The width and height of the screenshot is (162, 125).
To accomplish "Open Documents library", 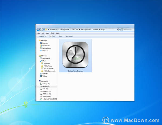I will pyautogui.click(x=46, y=58).
